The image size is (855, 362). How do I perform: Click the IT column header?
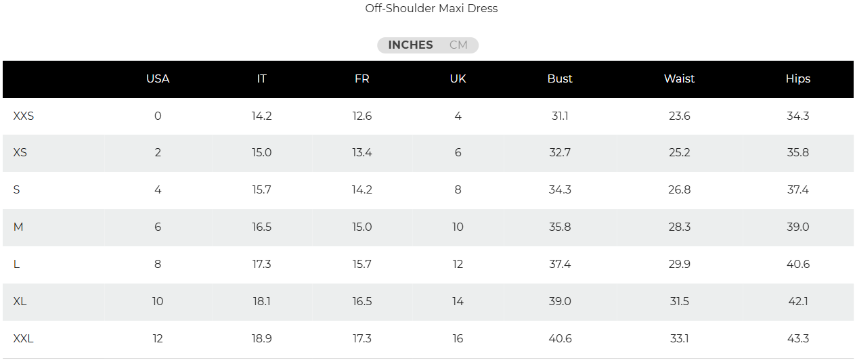(x=261, y=79)
